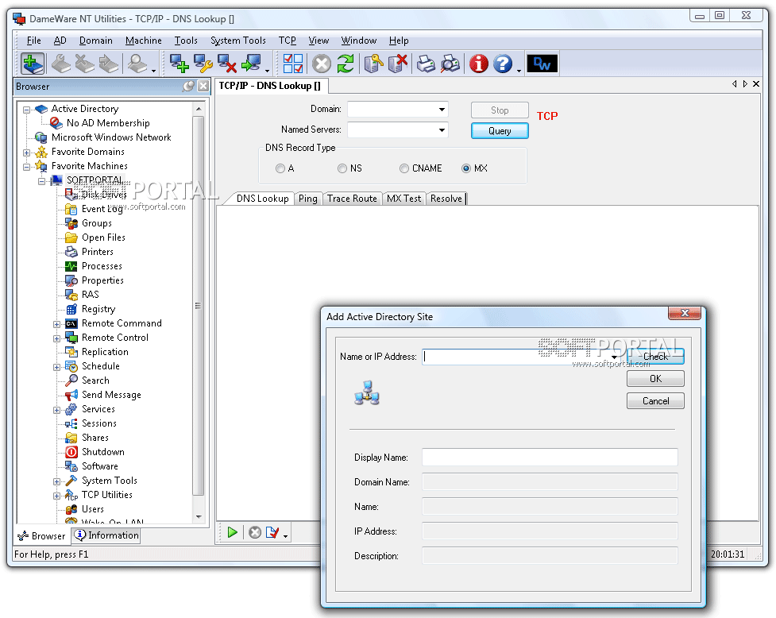Click the checkbox grid view toolbar icon
The height and width of the screenshot is (618, 776).
tap(293, 64)
